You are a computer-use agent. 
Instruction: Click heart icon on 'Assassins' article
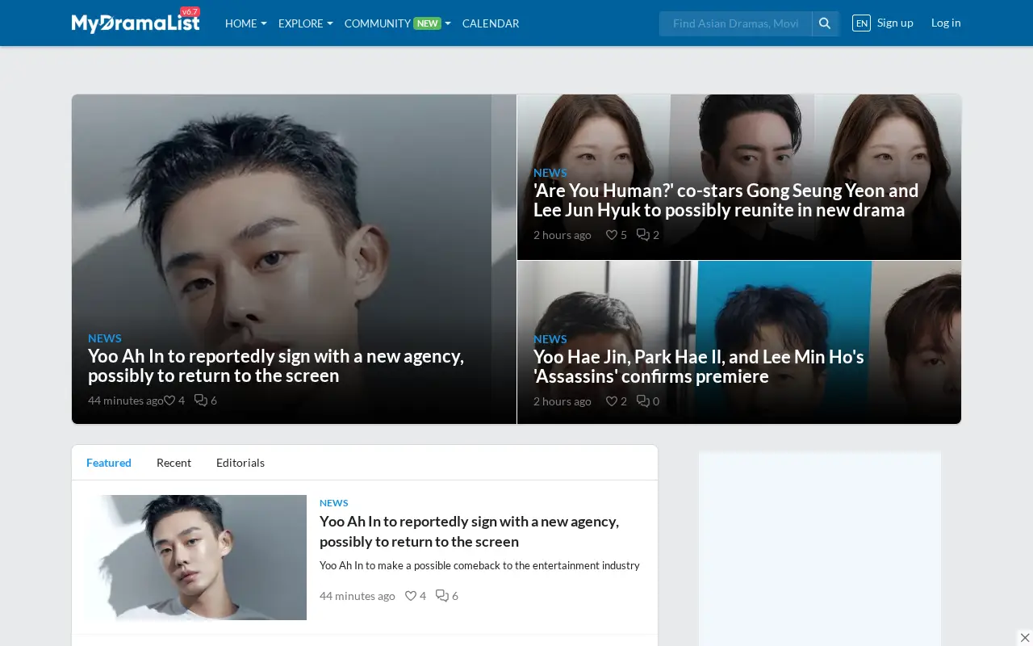(x=612, y=401)
